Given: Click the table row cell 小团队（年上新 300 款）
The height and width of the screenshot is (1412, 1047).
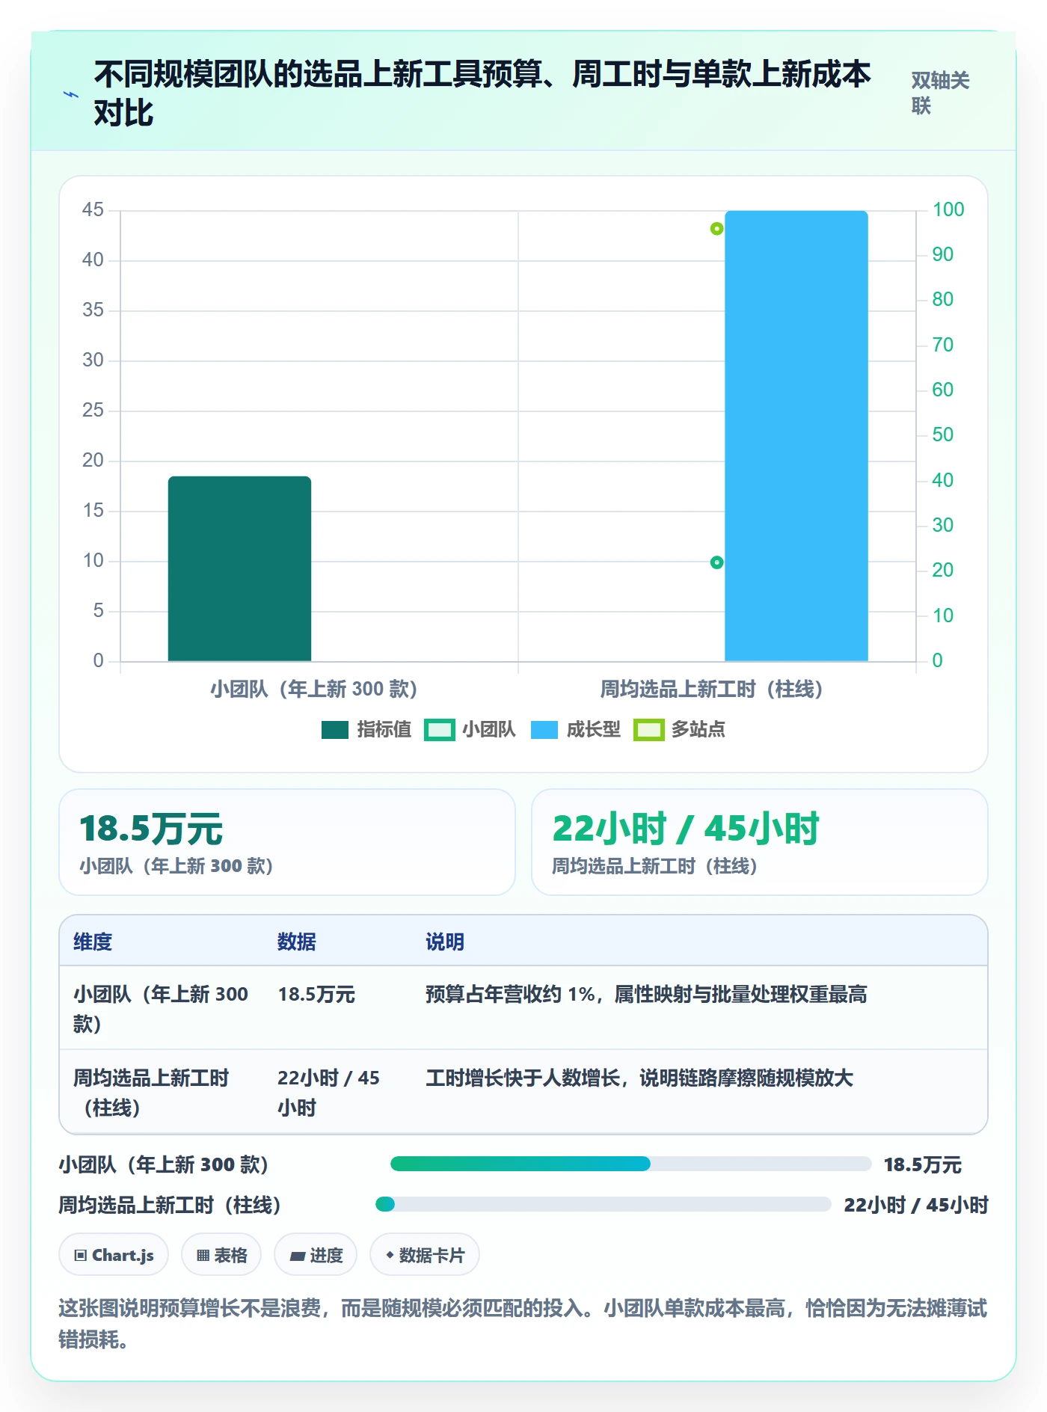Looking at the screenshot, I should pyautogui.click(x=161, y=1009).
